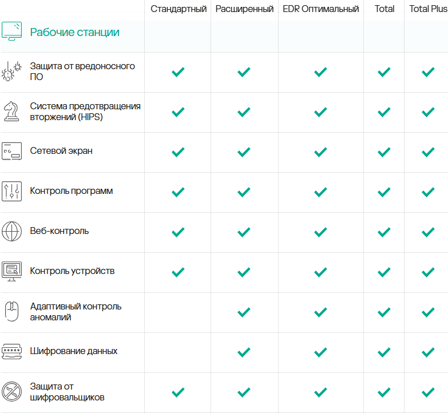Click the device control monitor icon
Viewport: 448px width, 413px height.
[x=11, y=272]
